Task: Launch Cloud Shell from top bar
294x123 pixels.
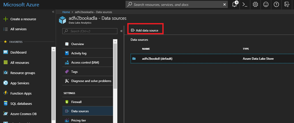Action: (245, 5)
